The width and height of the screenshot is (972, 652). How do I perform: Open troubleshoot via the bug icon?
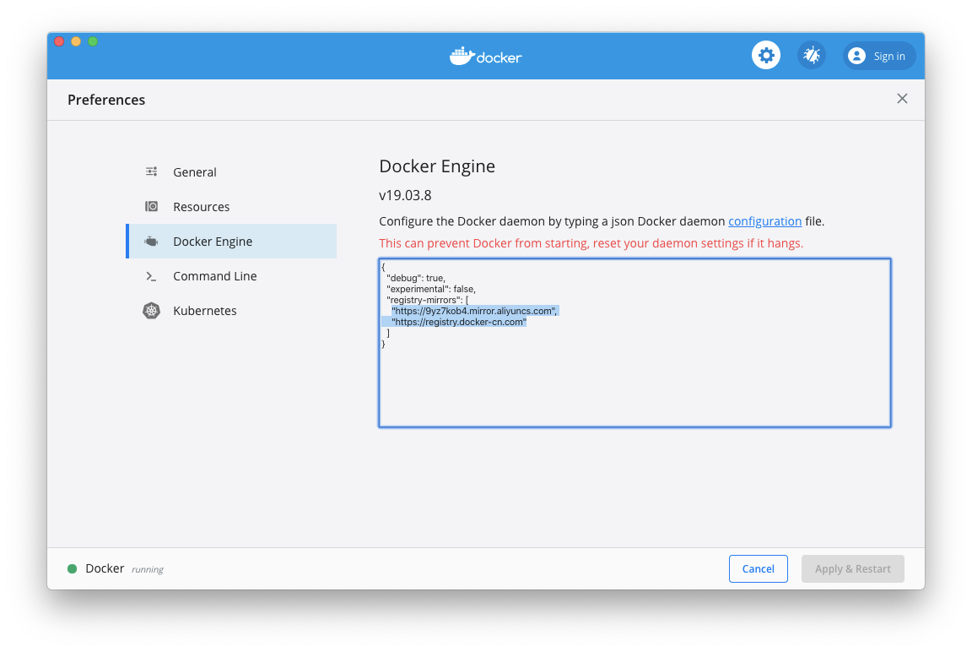coord(812,56)
